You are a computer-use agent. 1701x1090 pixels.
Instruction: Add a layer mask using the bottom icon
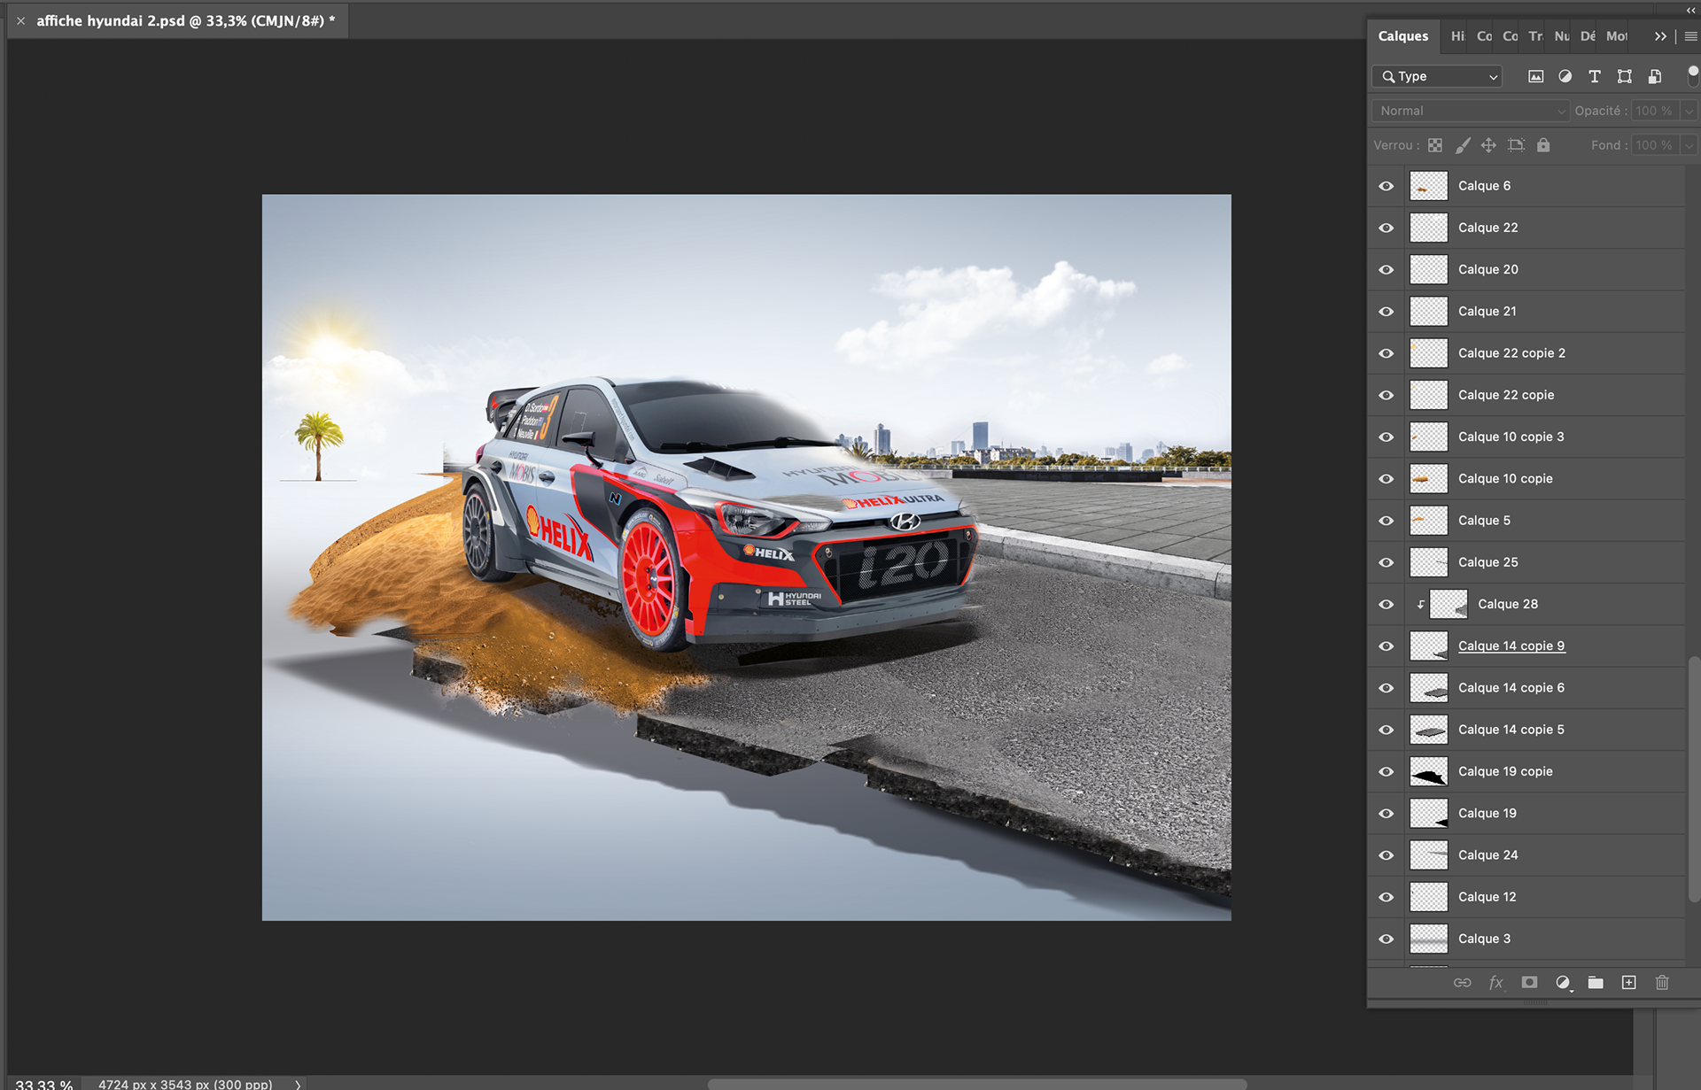pos(1529,983)
